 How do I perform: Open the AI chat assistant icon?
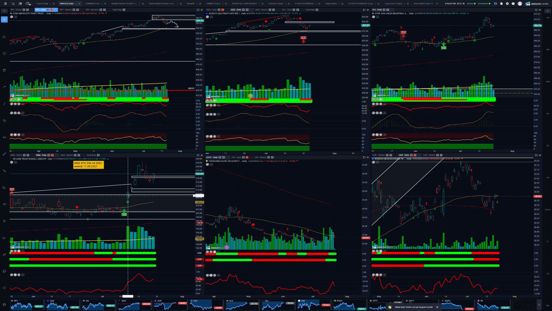tap(28, 4)
